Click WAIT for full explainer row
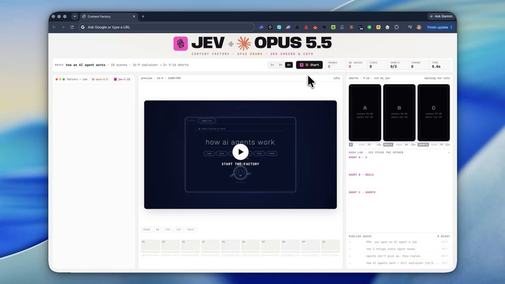The height and width of the screenshot is (284, 505). (x=445, y=263)
